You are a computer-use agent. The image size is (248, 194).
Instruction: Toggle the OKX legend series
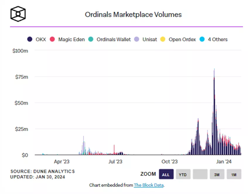click(37, 40)
